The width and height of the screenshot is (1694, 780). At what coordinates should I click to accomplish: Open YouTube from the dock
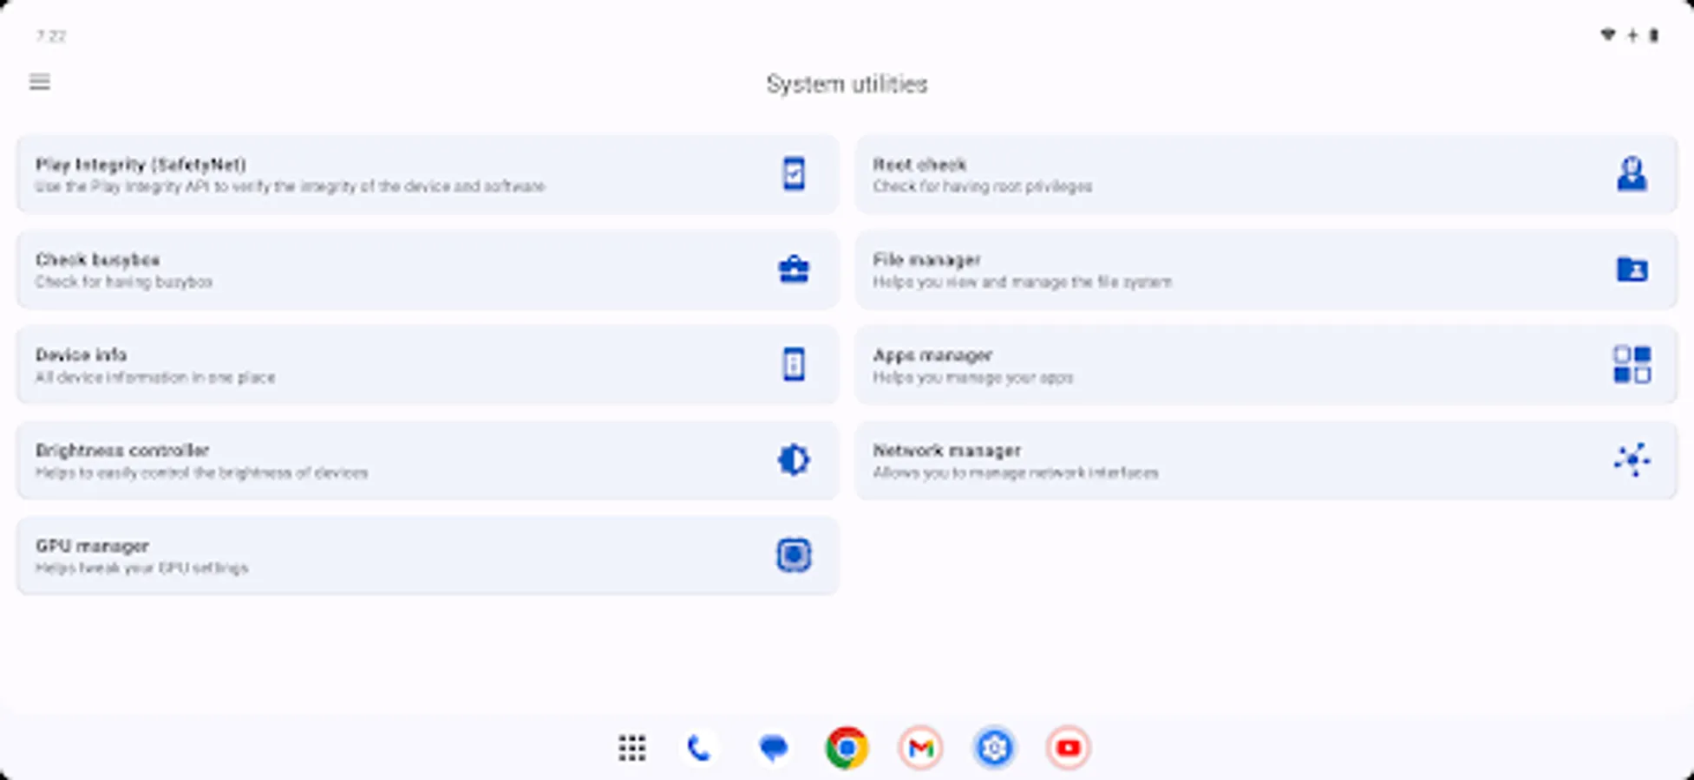[x=1068, y=748]
